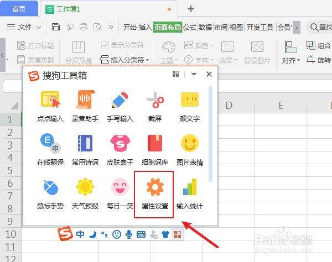Switch grid view in 搜狗工具箱 header

coord(176,74)
